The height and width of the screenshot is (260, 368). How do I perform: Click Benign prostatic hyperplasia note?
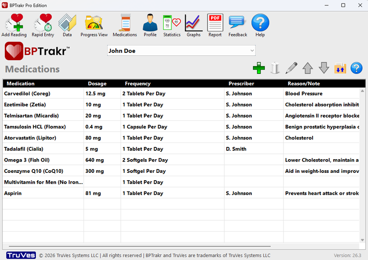point(321,127)
